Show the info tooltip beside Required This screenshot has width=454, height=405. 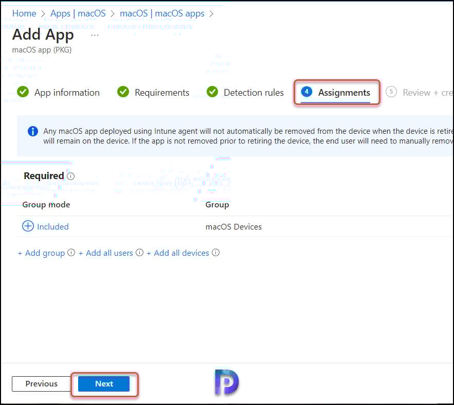pyautogui.click(x=70, y=176)
